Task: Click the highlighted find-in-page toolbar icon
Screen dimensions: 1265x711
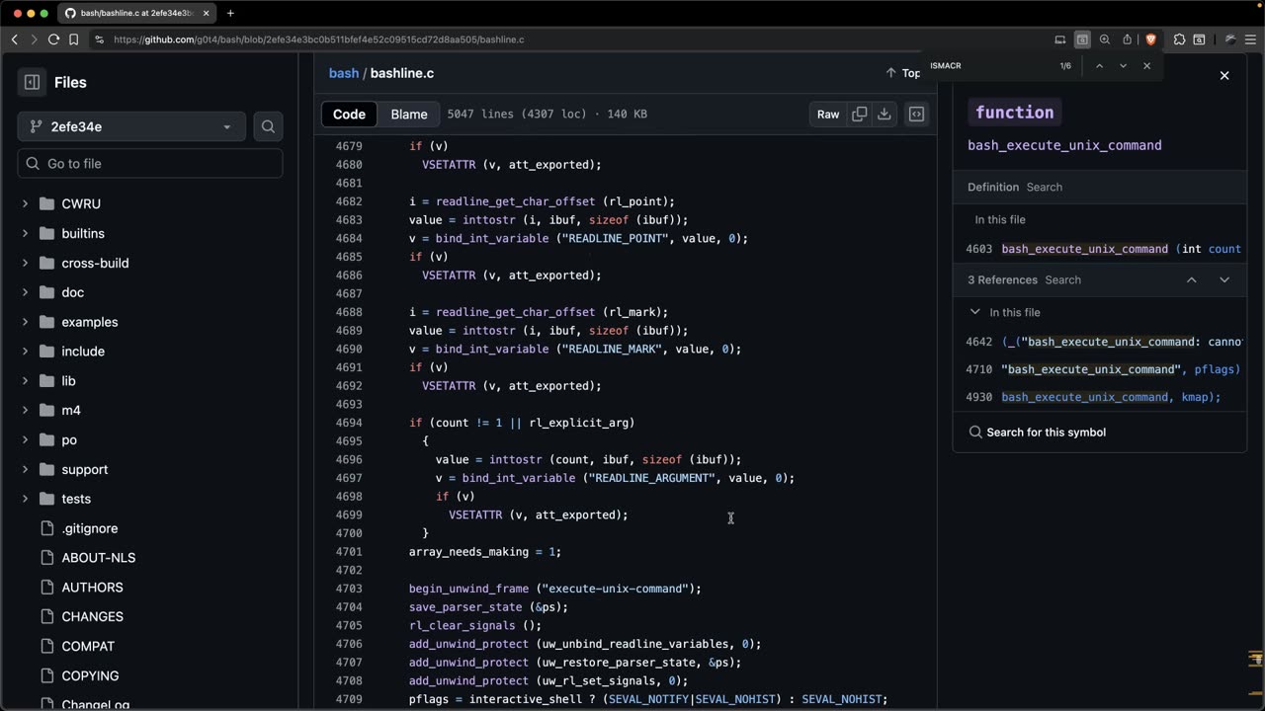Action: coord(1082,39)
